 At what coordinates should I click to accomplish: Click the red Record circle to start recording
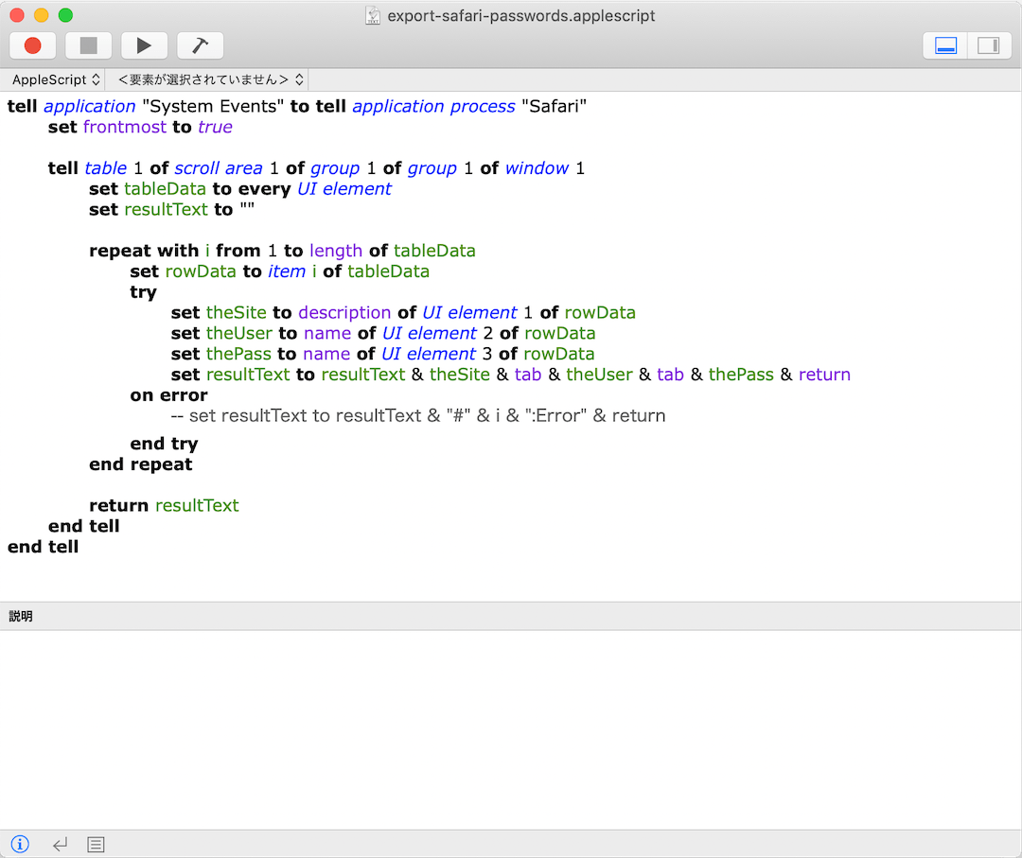[32, 44]
